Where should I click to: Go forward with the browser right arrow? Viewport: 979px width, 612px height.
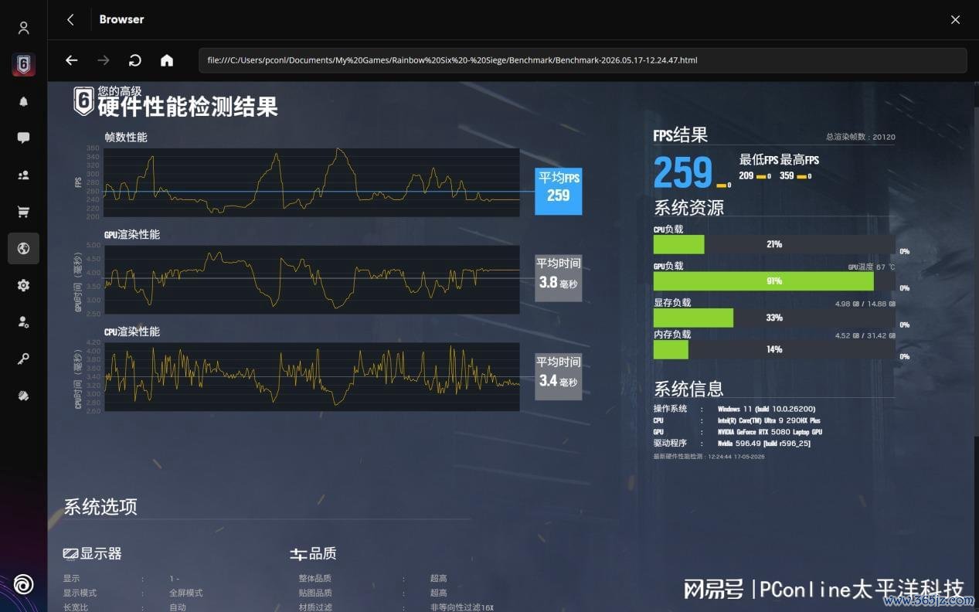pyautogui.click(x=104, y=60)
